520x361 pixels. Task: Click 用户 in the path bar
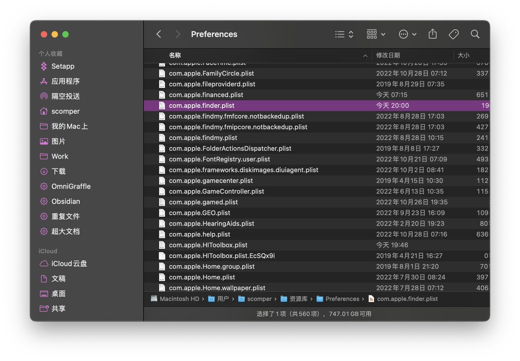[218, 299]
